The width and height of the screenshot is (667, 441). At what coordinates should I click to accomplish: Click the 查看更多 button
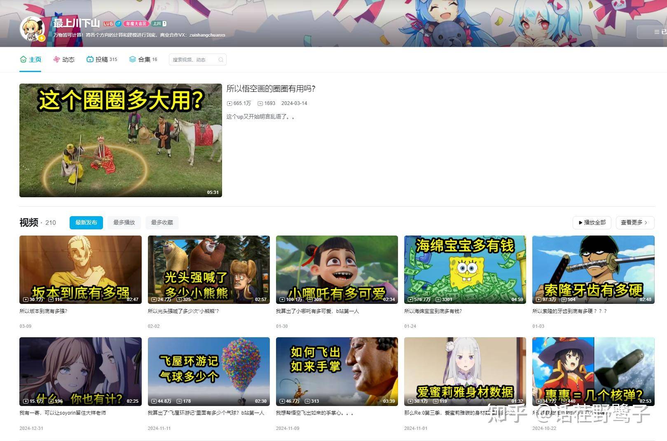tap(635, 222)
